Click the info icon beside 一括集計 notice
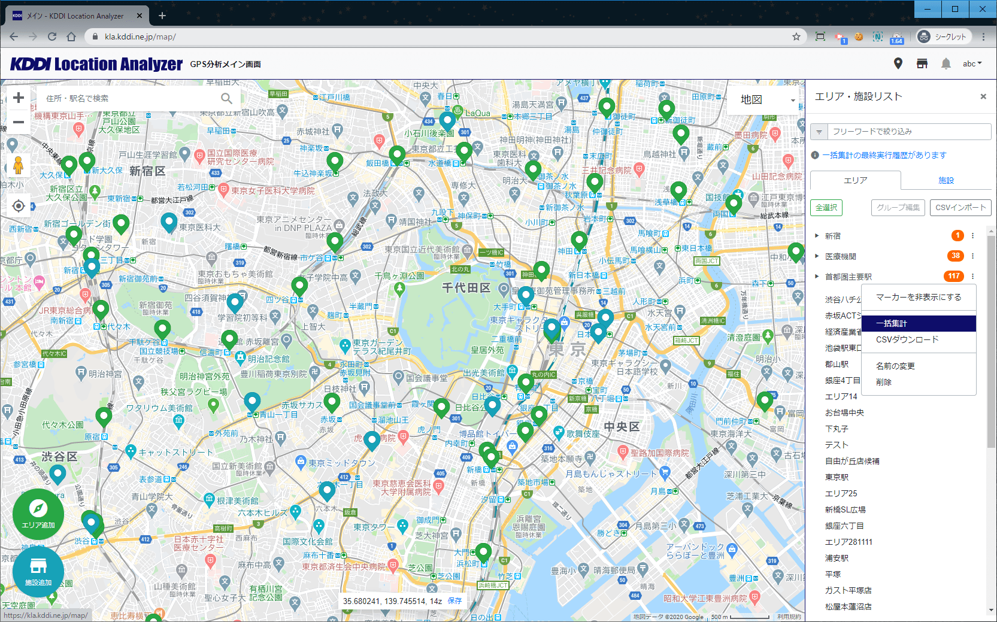The width and height of the screenshot is (997, 622). [815, 155]
